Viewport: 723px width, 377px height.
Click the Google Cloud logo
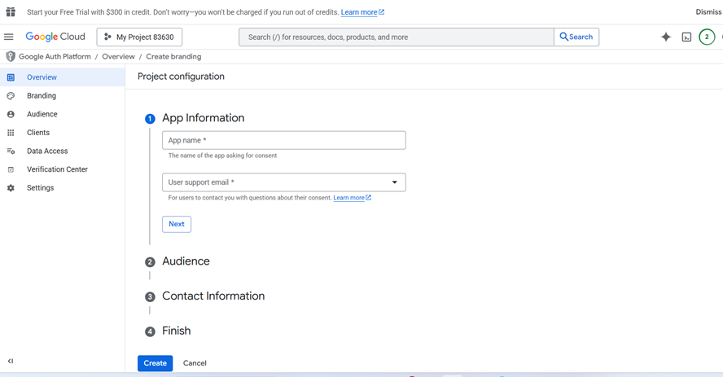tap(55, 37)
